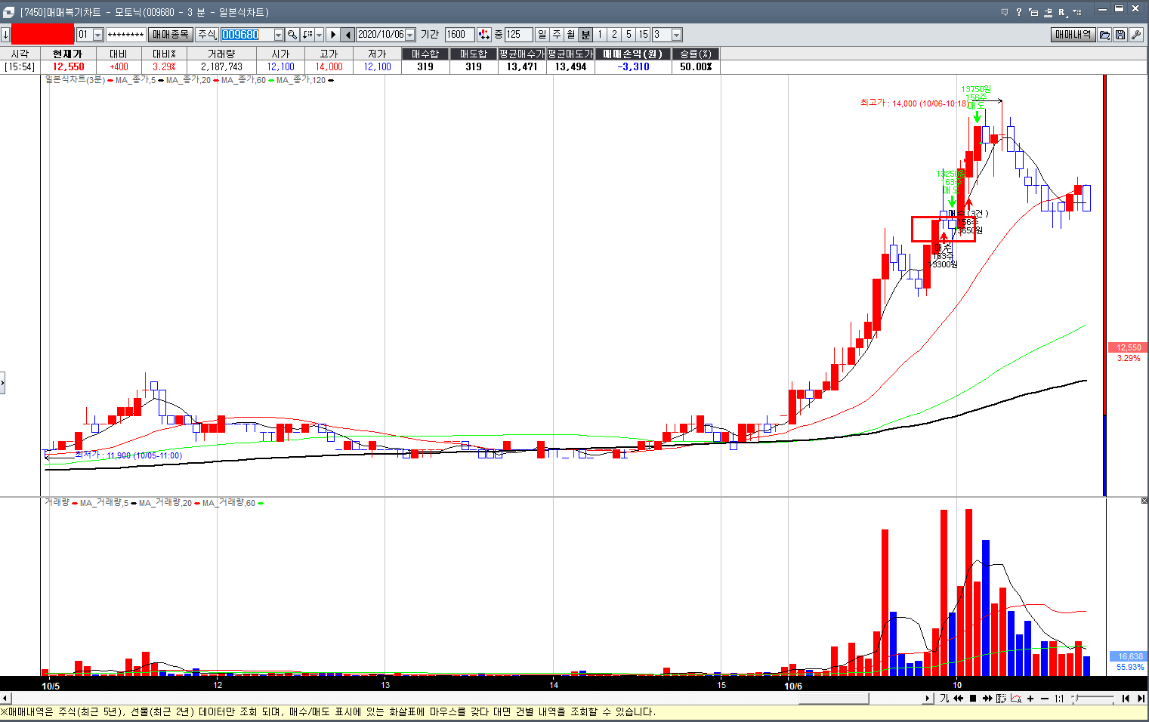Viewport: 1149px width, 722px height.
Task: Click the title bar message bubble icon
Action: point(1004,12)
